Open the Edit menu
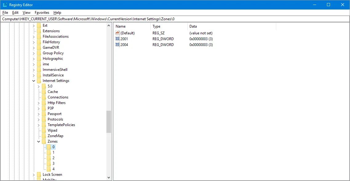This screenshot has height=181, width=350. [x=15, y=13]
